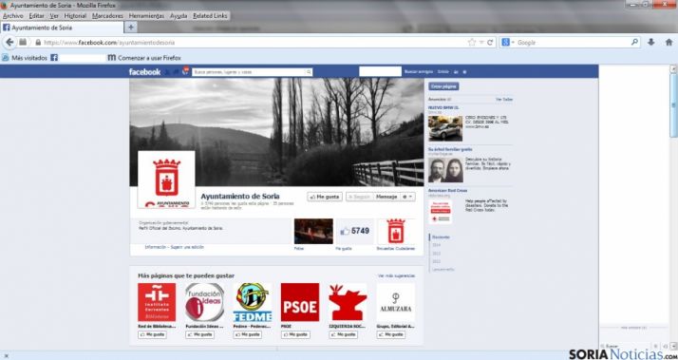Image resolution: width=678 pixels, height=360 pixels.
Task: Go to Firefox home page icon
Action: 669,42
